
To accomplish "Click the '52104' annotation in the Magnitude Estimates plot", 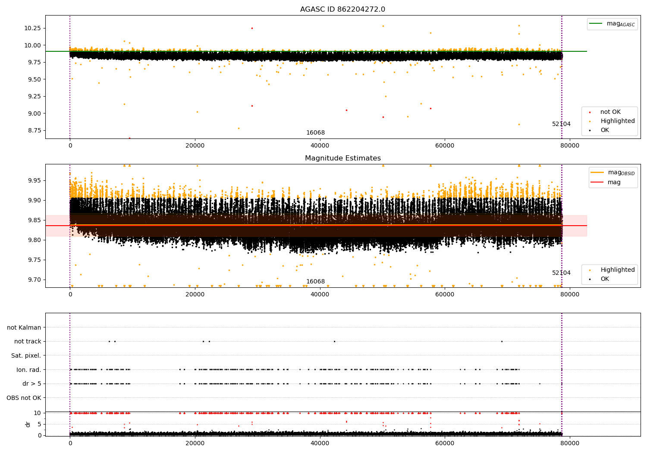I will click(x=561, y=273).
